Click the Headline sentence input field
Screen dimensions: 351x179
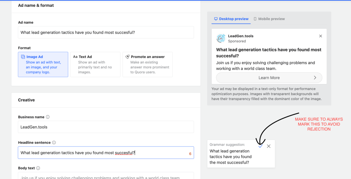click(x=106, y=153)
